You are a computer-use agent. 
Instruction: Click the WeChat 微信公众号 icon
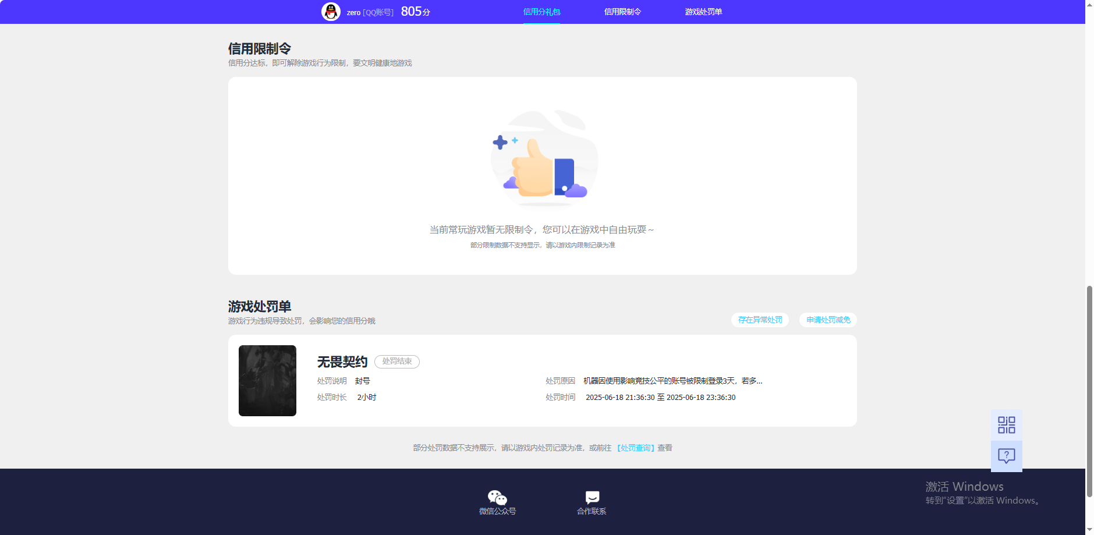(497, 497)
